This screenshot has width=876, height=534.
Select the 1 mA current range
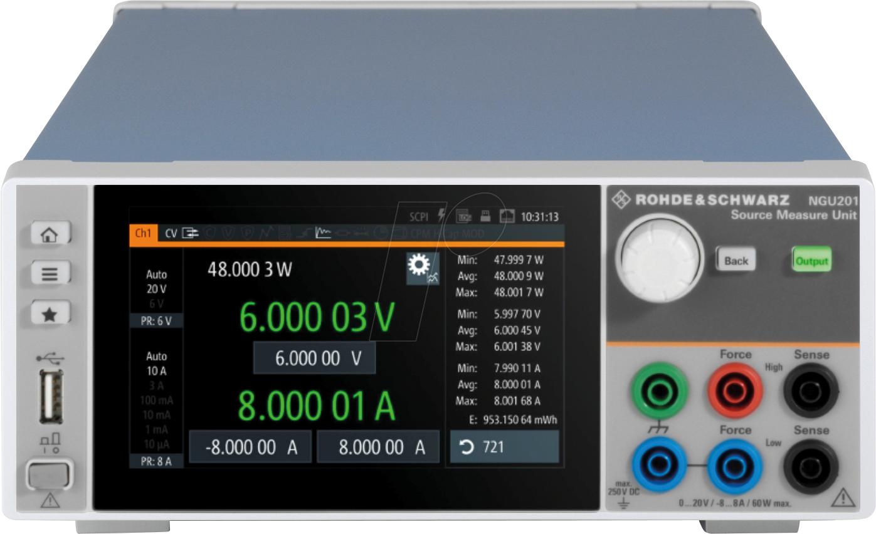[x=157, y=429]
